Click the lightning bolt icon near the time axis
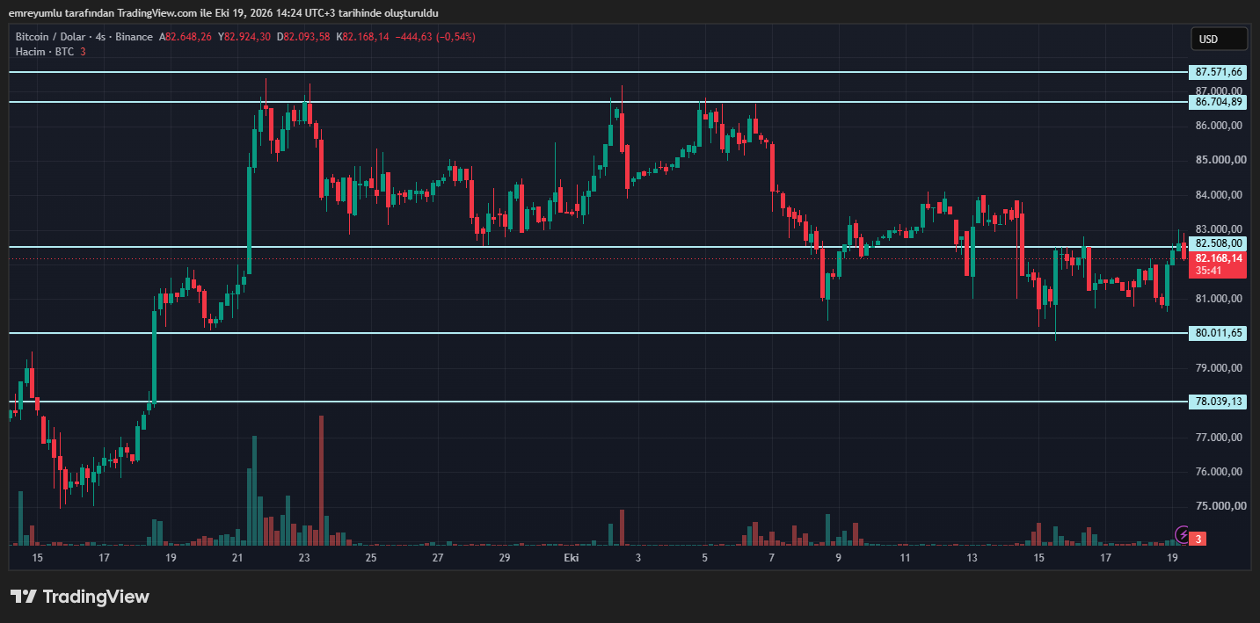Viewport: 1260px width, 623px height. coord(1183,534)
